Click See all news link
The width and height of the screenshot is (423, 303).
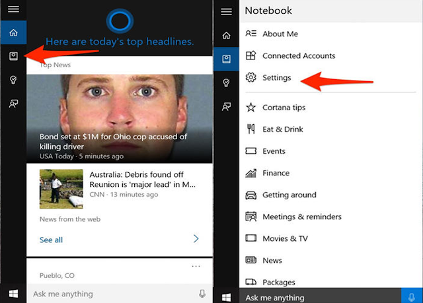(x=51, y=240)
